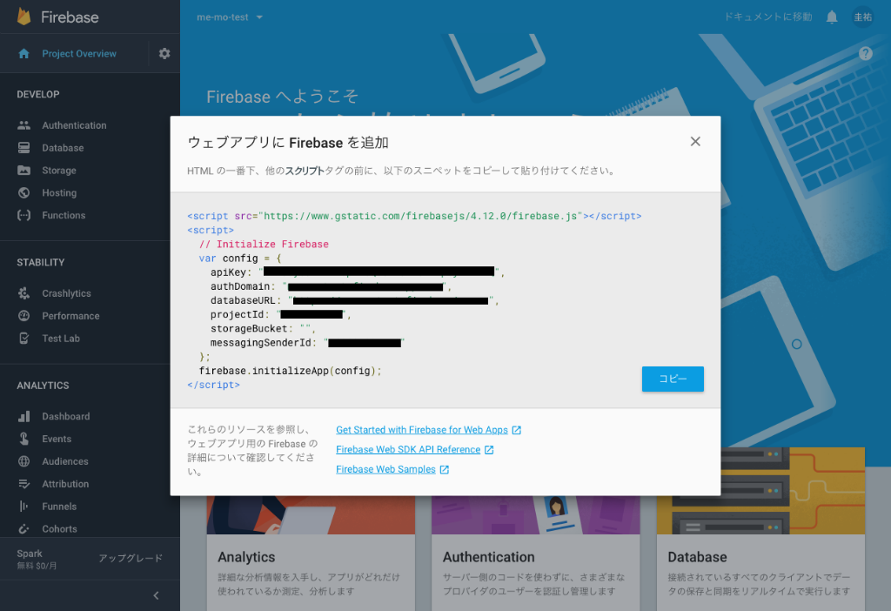Click the Funnels icon in sidebar
The height and width of the screenshot is (611, 891).
coord(23,507)
